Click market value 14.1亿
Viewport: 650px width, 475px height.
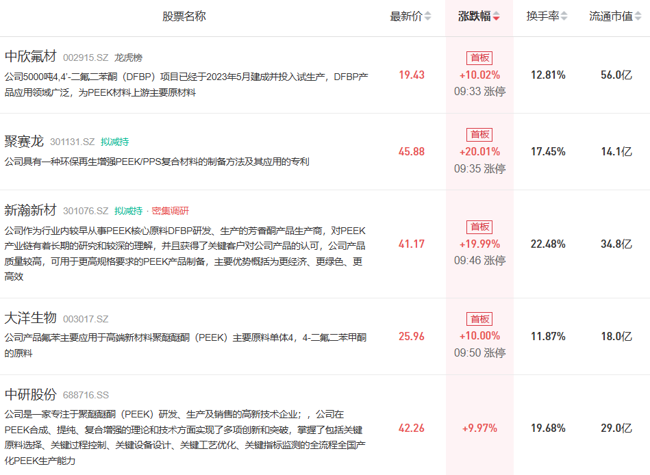(x=616, y=151)
